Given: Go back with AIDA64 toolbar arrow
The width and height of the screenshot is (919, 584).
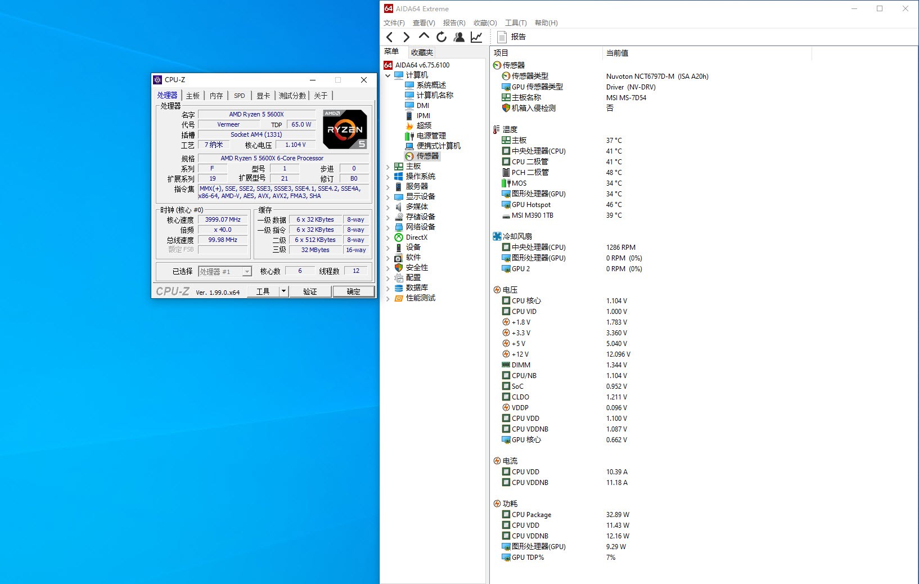Looking at the screenshot, I should (x=389, y=37).
